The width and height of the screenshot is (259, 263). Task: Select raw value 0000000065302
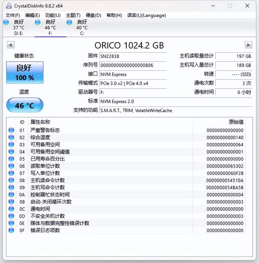pos(225,166)
